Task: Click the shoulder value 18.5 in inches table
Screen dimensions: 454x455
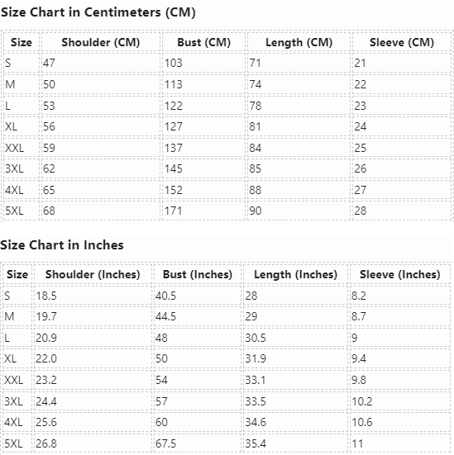Action: tap(93, 296)
